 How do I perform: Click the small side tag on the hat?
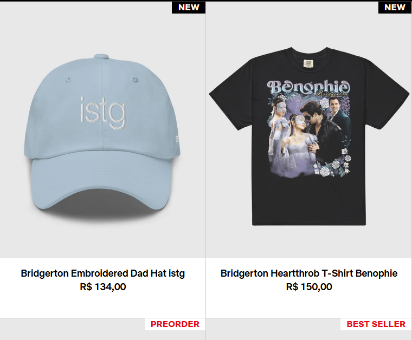tap(177, 139)
